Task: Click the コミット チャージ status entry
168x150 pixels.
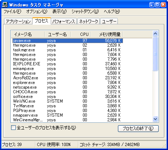Action: (109, 145)
